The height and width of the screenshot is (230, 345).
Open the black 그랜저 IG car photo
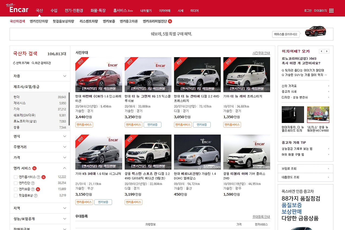click(x=148, y=75)
